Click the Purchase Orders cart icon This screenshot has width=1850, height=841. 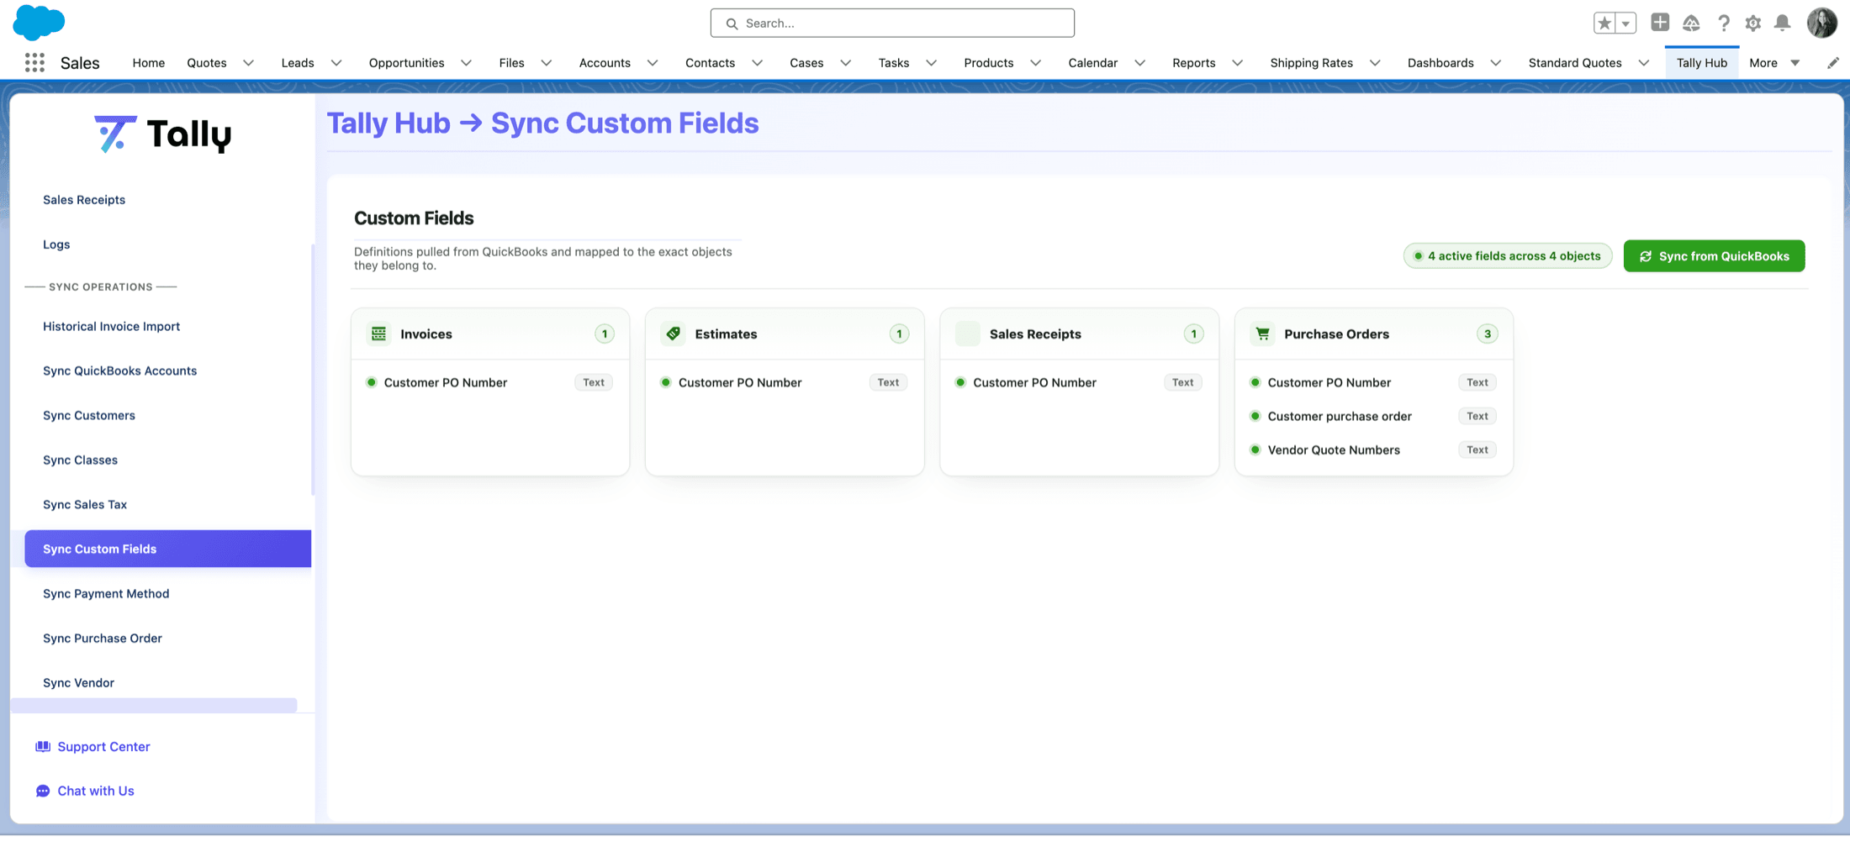tap(1263, 334)
